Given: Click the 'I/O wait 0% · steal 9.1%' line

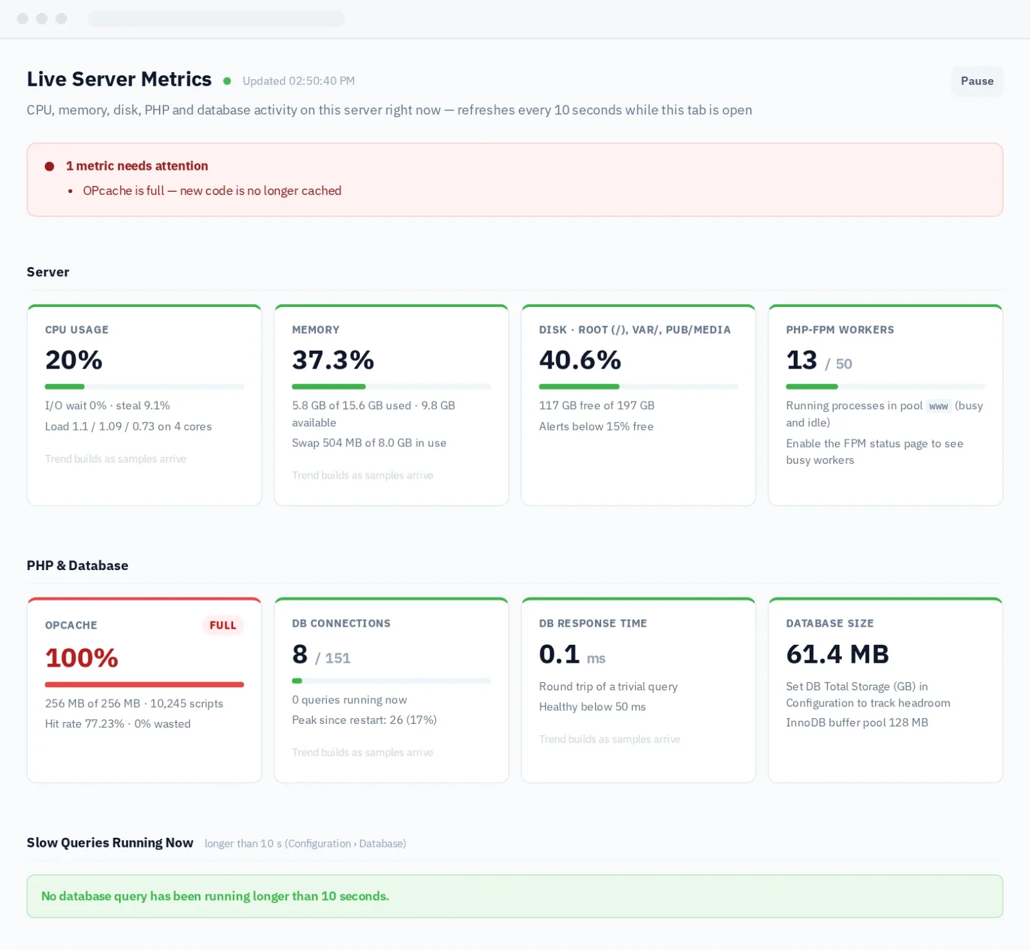Looking at the screenshot, I should coord(108,405).
